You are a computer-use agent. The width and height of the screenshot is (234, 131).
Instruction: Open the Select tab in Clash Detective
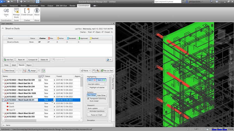point(14,65)
